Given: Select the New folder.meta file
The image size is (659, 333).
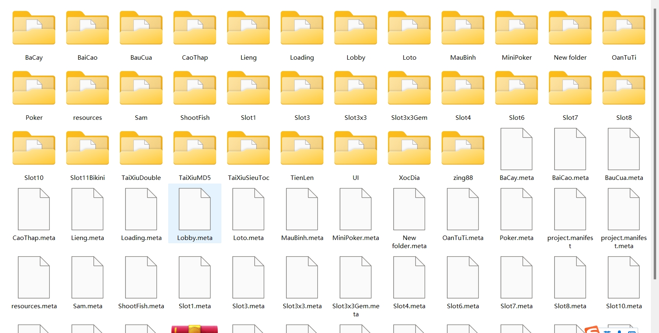Looking at the screenshot, I should click(x=409, y=210).
